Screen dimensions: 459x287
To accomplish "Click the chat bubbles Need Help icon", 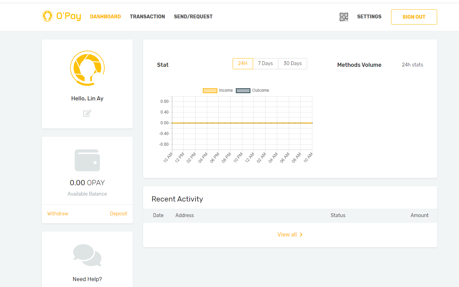I will (x=87, y=255).
